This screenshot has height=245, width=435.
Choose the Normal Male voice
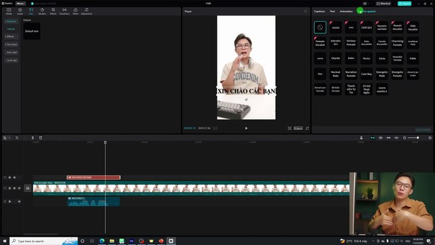(336, 74)
